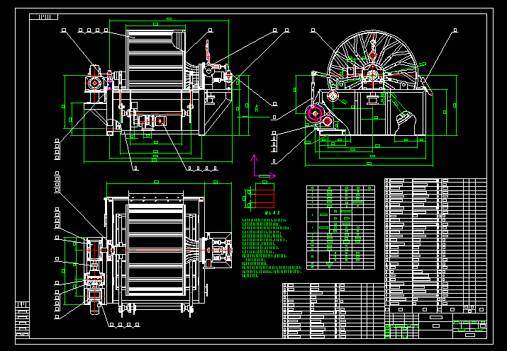Select the revision block in the left margin
Image resolution: width=507 pixels, height=351 pixels.
[x=22, y=320]
